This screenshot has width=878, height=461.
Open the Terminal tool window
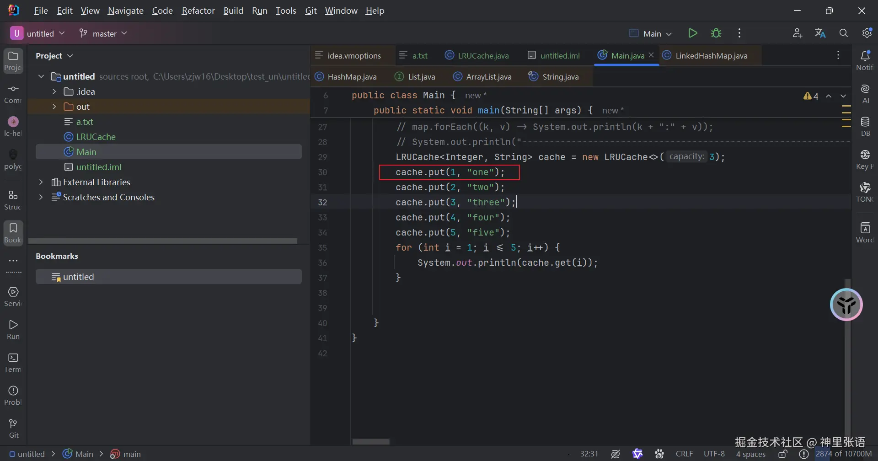(13, 362)
